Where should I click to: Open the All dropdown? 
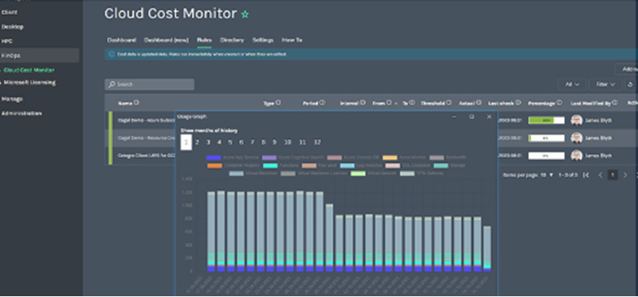572,84
